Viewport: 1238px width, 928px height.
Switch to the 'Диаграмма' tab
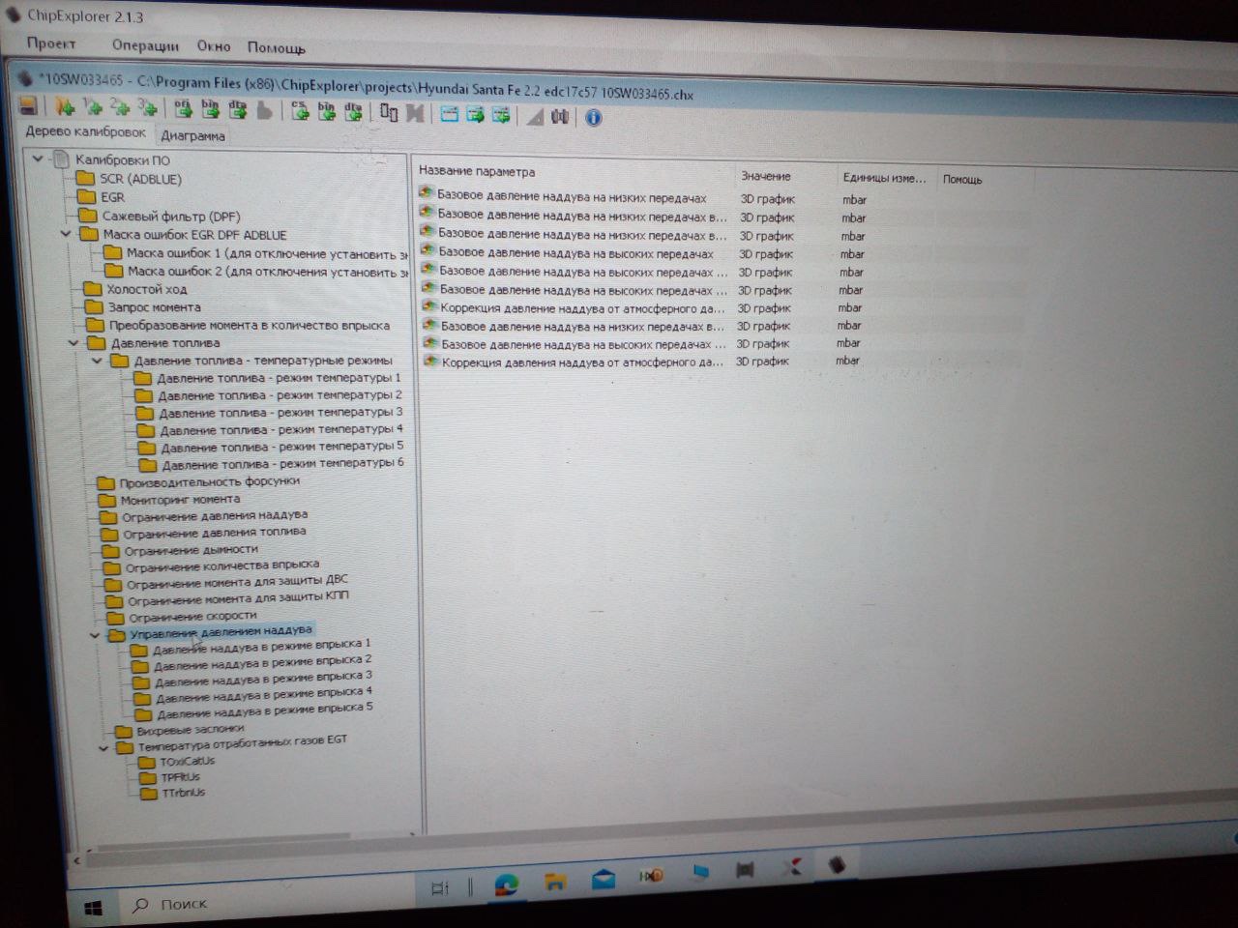[x=192, y=135]
